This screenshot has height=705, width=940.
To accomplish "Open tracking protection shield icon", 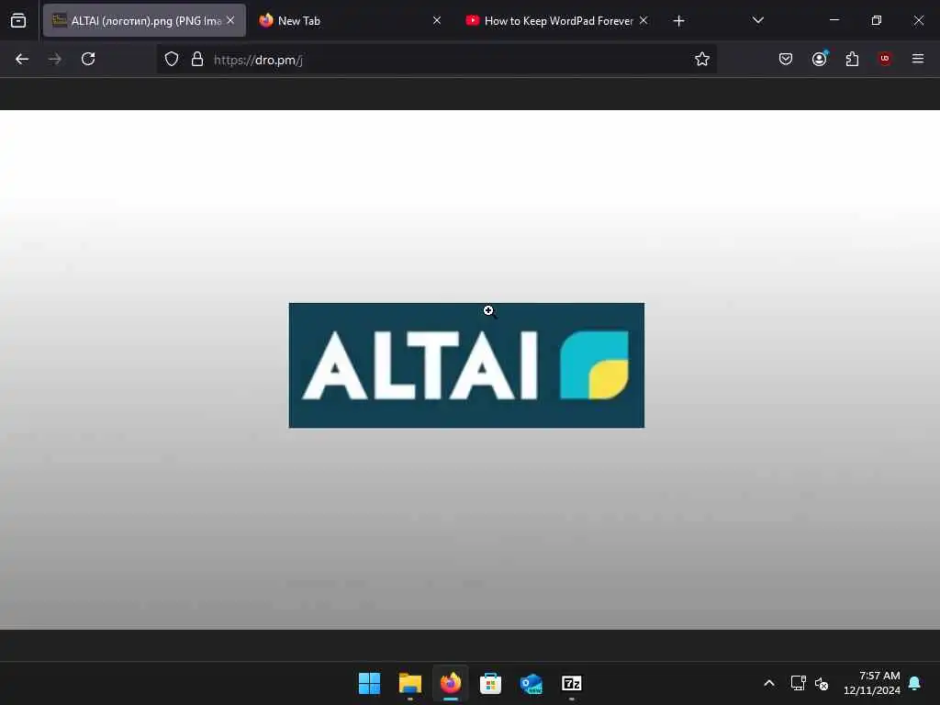I will [x=172, y=60].
